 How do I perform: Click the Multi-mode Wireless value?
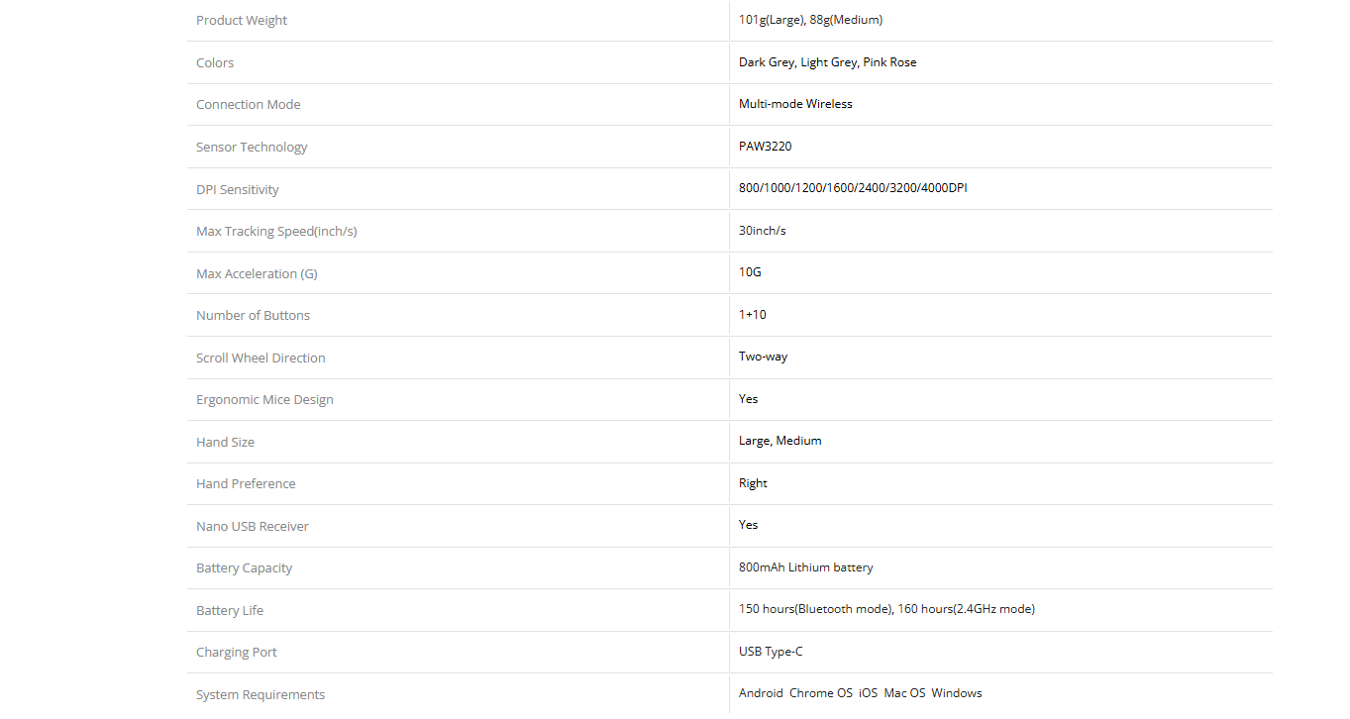[x=795, y=104]
